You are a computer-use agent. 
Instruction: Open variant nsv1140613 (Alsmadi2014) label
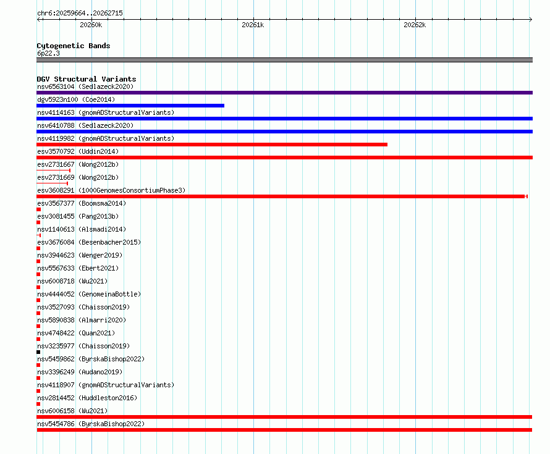point(82,229)
